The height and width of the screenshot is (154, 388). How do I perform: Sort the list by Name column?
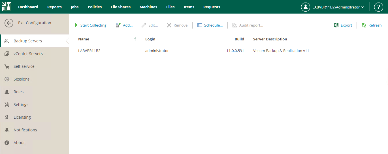tap(84, 39)
